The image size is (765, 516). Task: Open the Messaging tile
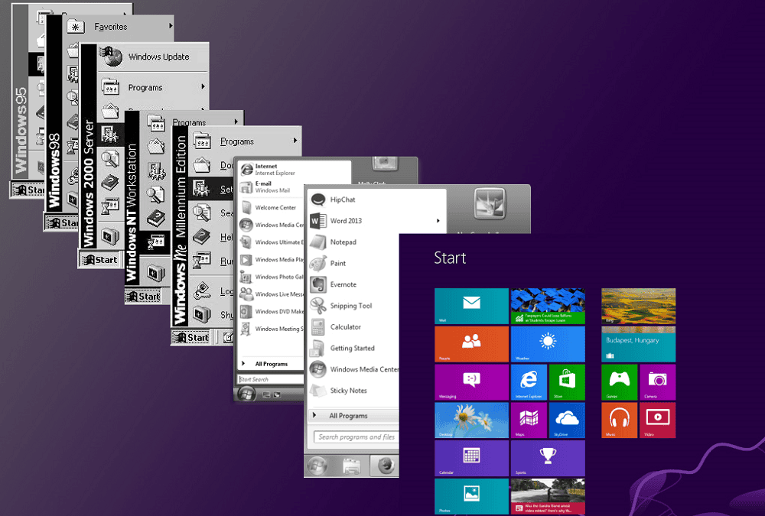tap(471, 382)
